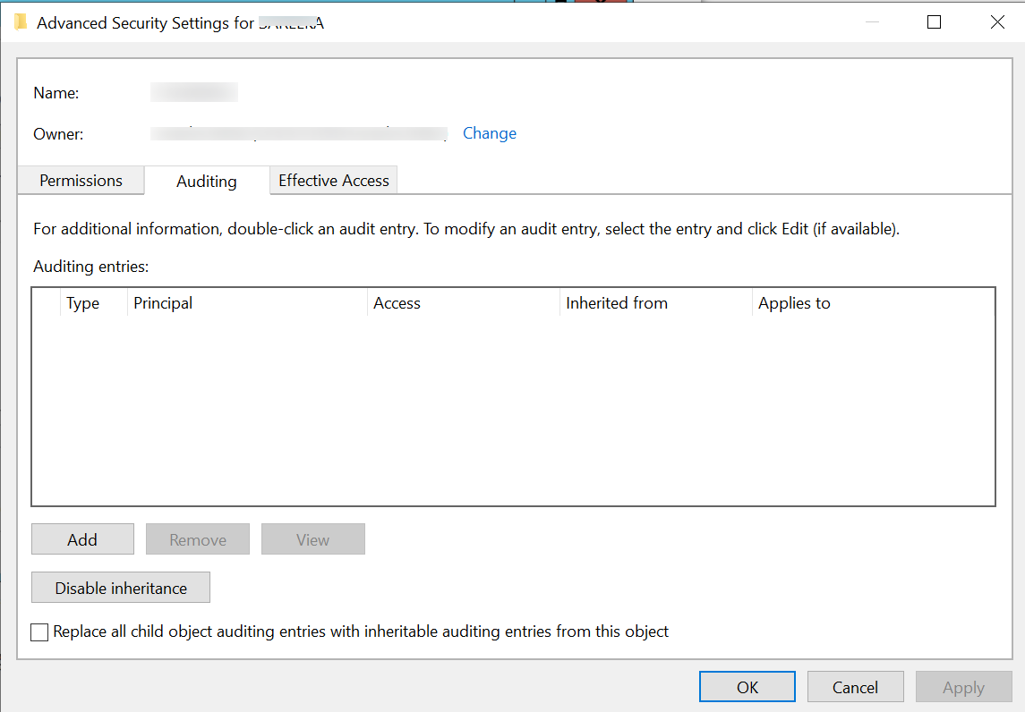Cancel the Advanced Security Settings dialog
This screenshot has height=712, width=1025.
coord(855,687)
